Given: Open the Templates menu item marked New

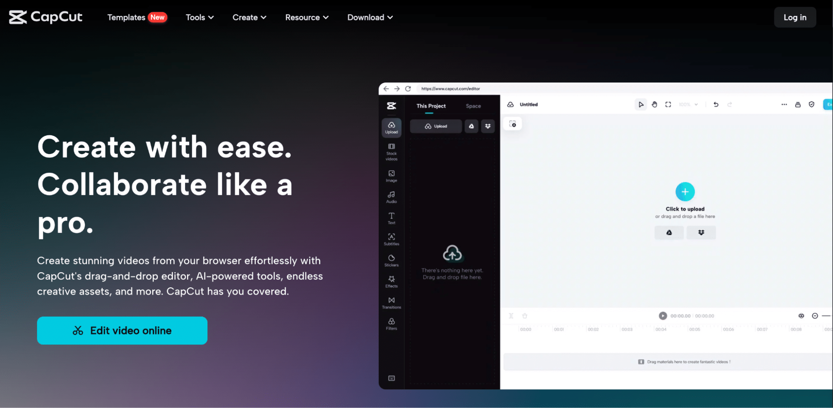Looking at the screenshot, I should [x=137, y=17].
